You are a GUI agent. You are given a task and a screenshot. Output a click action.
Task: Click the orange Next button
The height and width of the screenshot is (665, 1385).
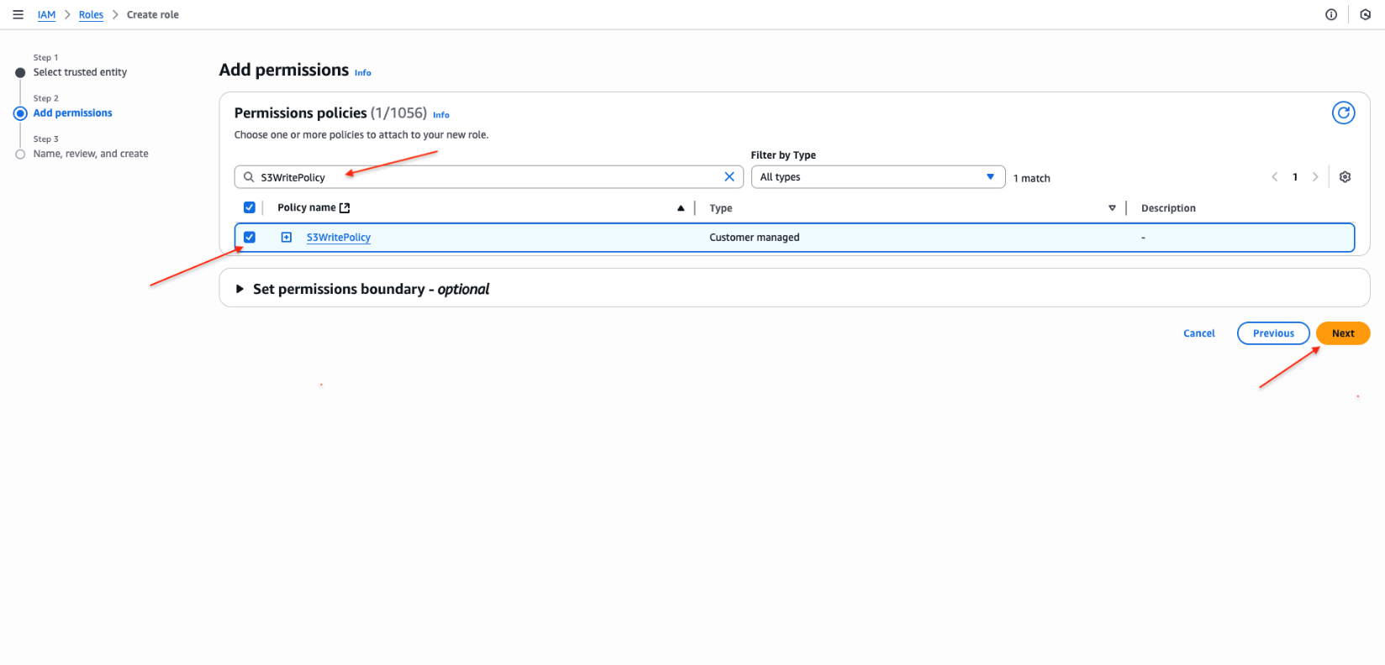(x=1342, y=333)
